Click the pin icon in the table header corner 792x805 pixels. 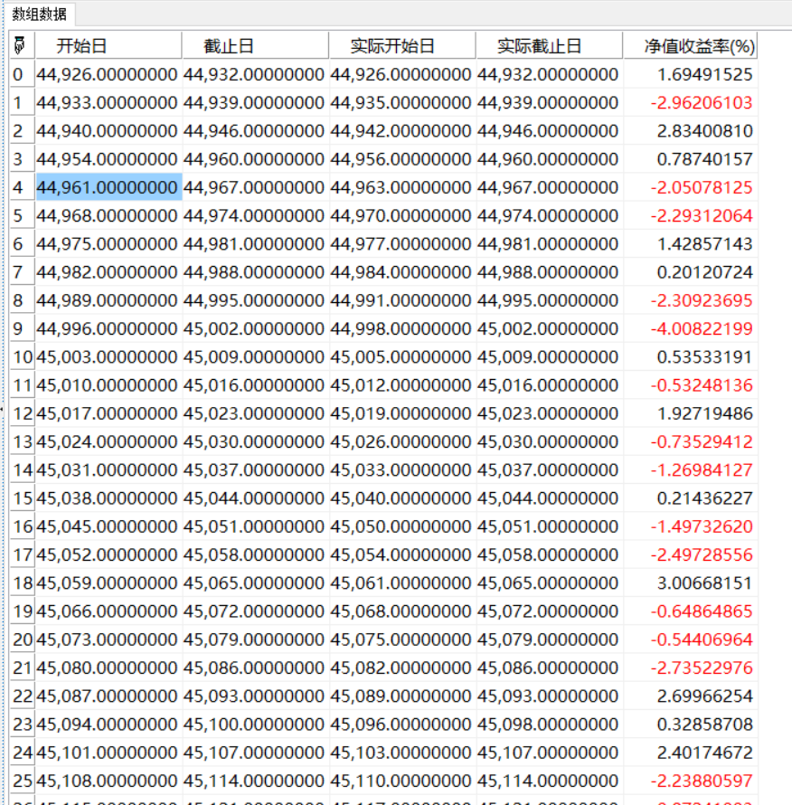click(x=19, y=46)
